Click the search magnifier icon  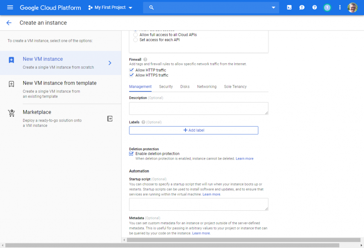[x=151, y=7]
